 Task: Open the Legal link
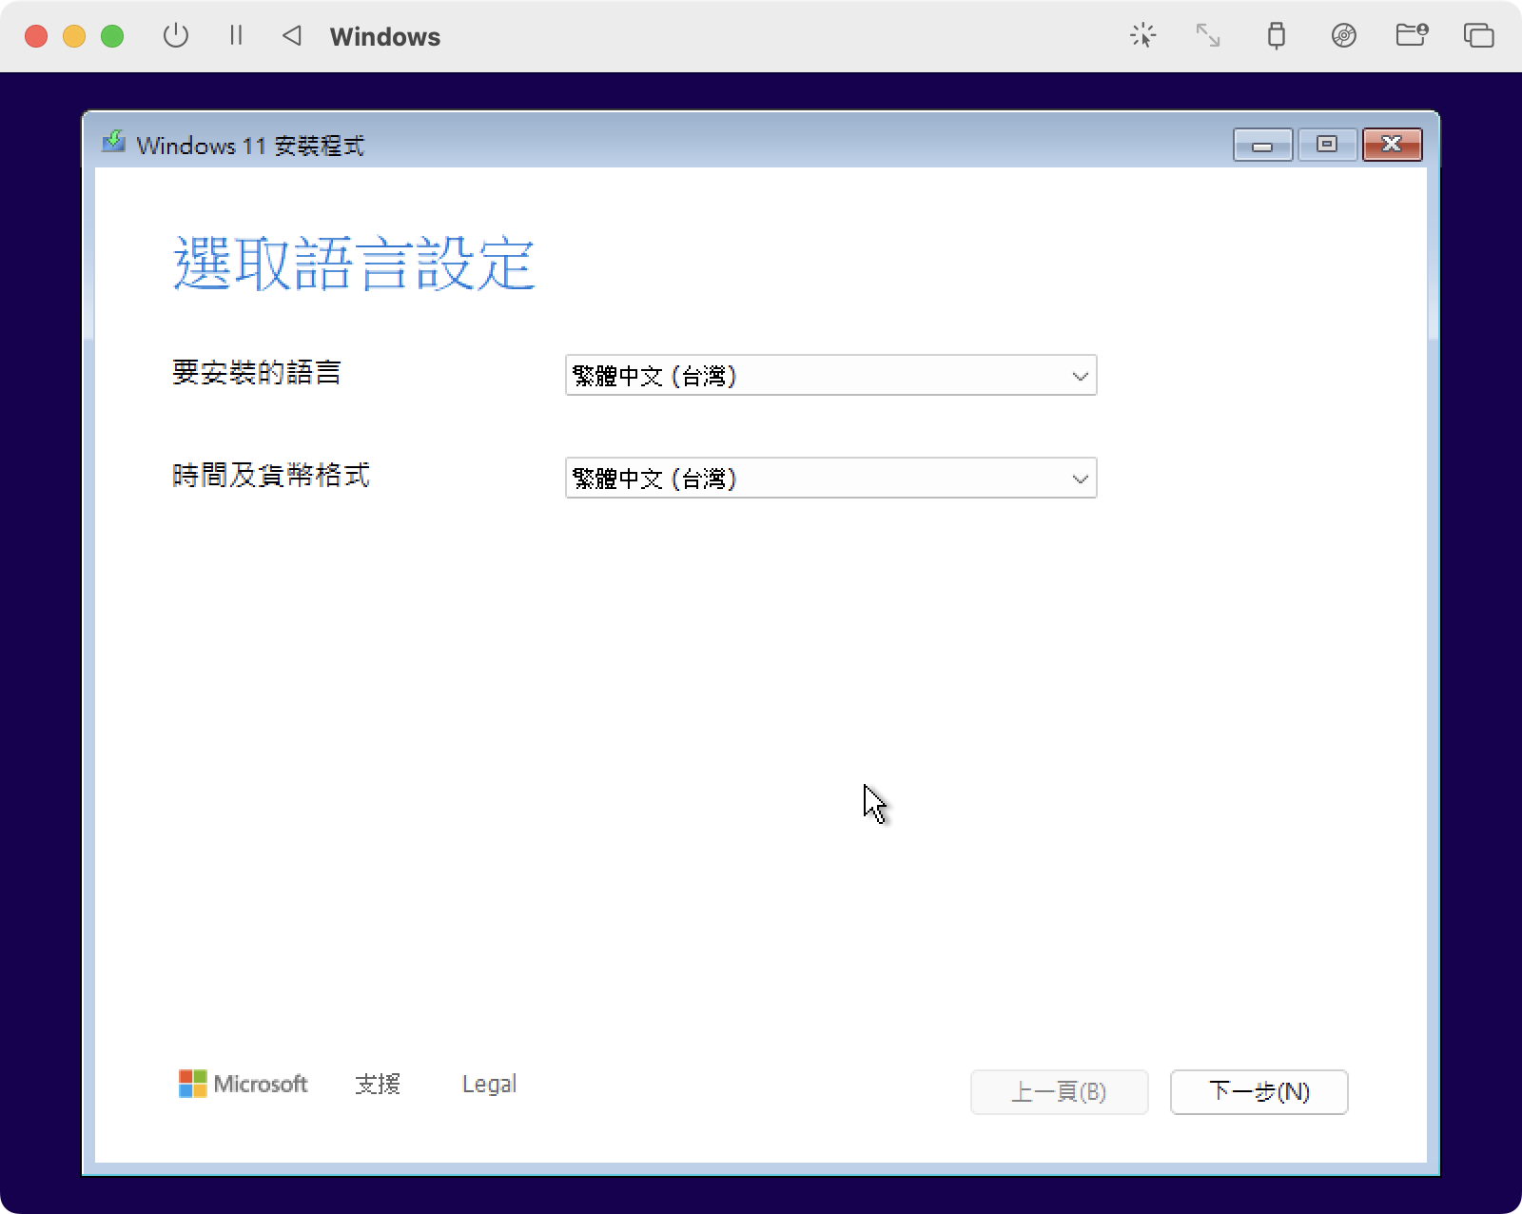pos(489,1084)
